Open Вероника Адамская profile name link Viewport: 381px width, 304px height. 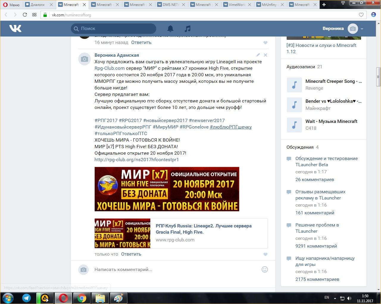[117, 55]
